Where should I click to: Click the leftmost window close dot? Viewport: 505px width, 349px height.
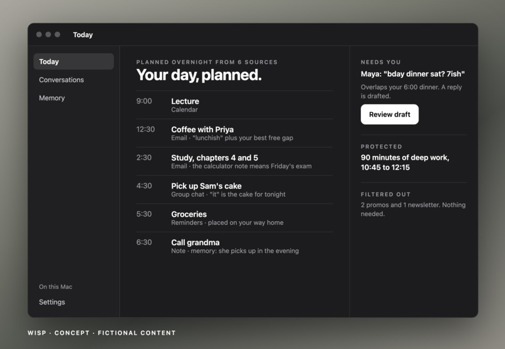pos(39,34)
